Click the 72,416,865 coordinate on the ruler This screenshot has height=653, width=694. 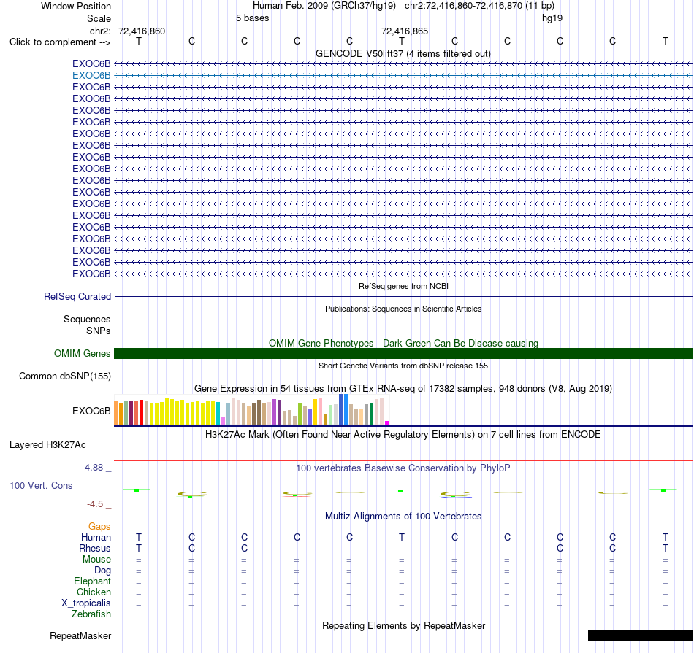[x=405, y=31]
